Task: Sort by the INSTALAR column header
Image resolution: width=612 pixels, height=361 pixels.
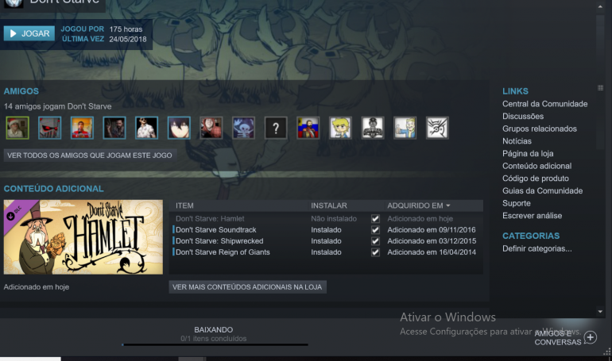Action: (329, 205)
